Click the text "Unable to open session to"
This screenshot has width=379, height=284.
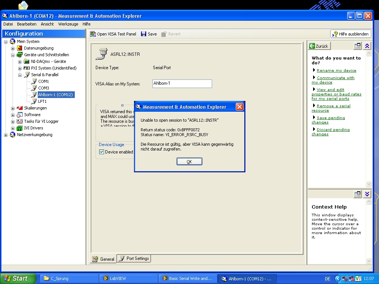point(163,120)
